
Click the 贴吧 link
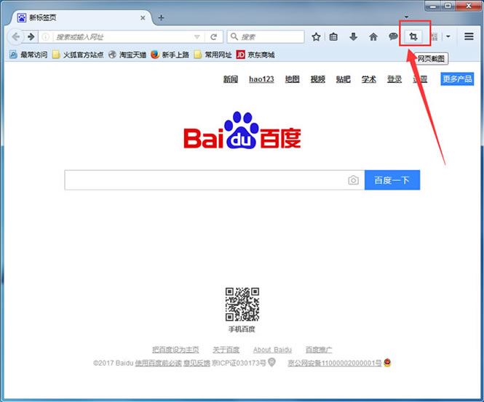(344, 79)
